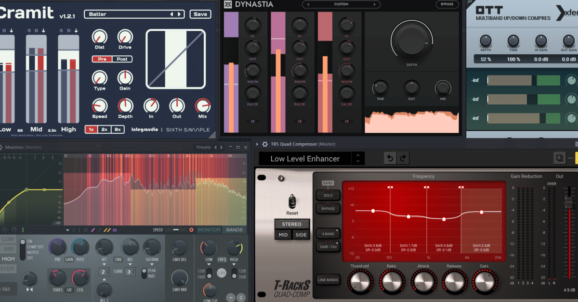Click the TIME knob in Dynastia
The image size is (578, 302).
381,88
